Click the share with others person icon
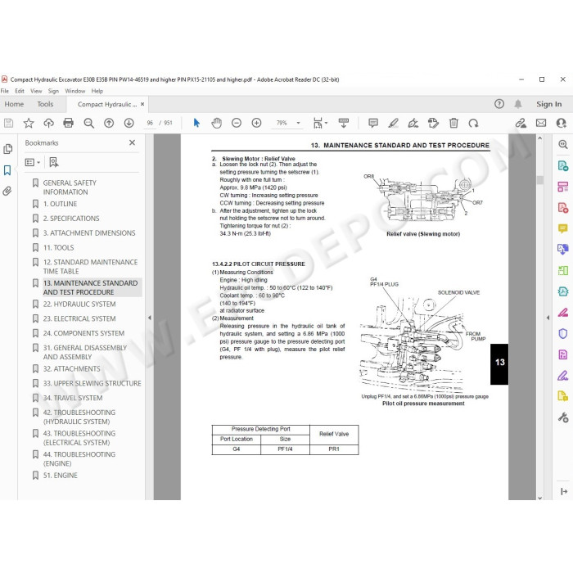This screenshot has width=573, height=573. pos(561,123)
